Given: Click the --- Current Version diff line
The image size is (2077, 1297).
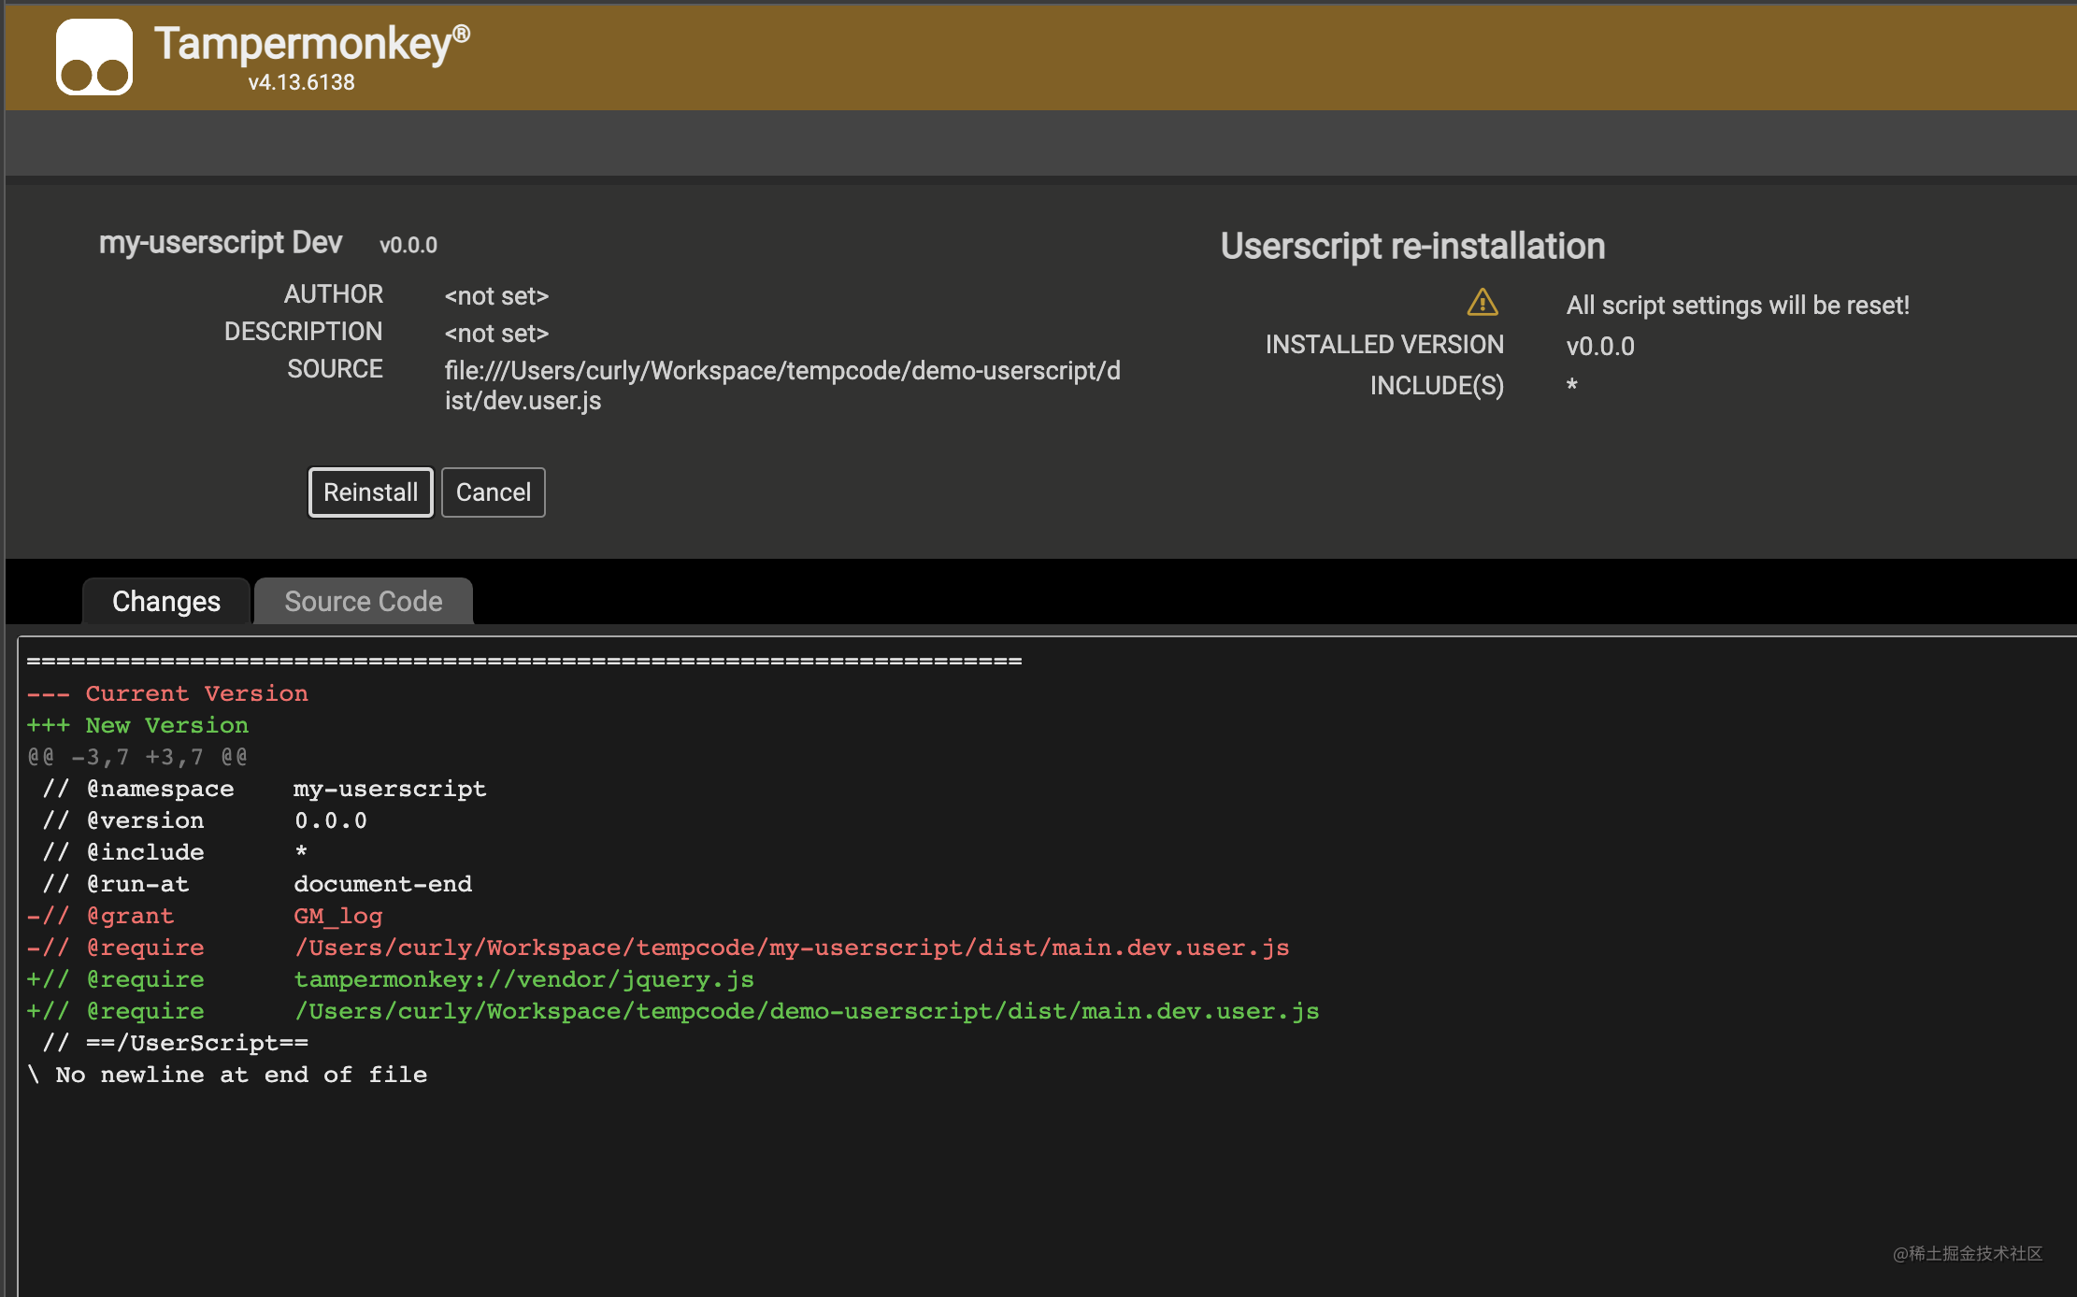Looking at the screenshot, I should [x=167, y=693].
